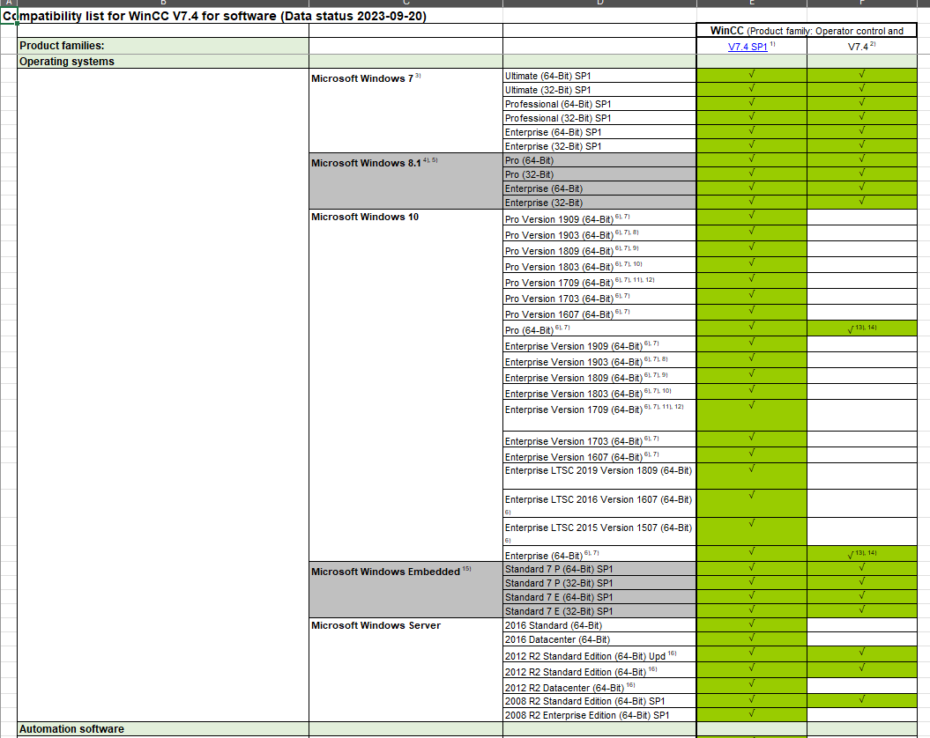Select 'Pro Version 1909 (64-Bit)' cell
930x738 pixels.
(x=599, y=218)
